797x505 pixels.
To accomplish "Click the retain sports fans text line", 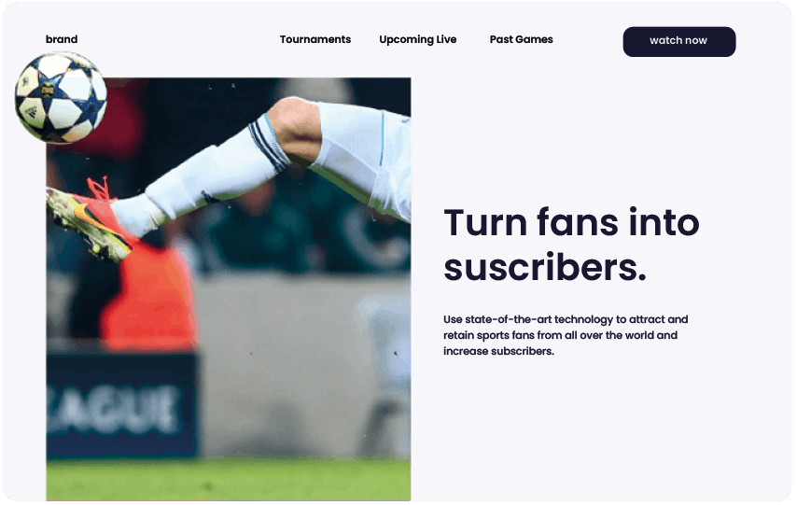I will click(560, 335).
